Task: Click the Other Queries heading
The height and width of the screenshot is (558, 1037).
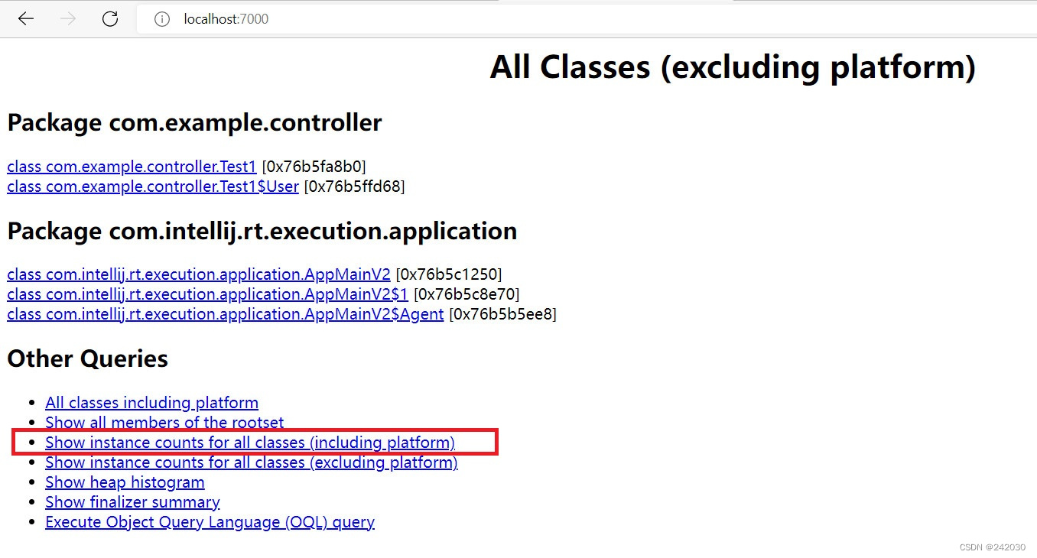Action: pyautogui.click(x=88, y=358)
